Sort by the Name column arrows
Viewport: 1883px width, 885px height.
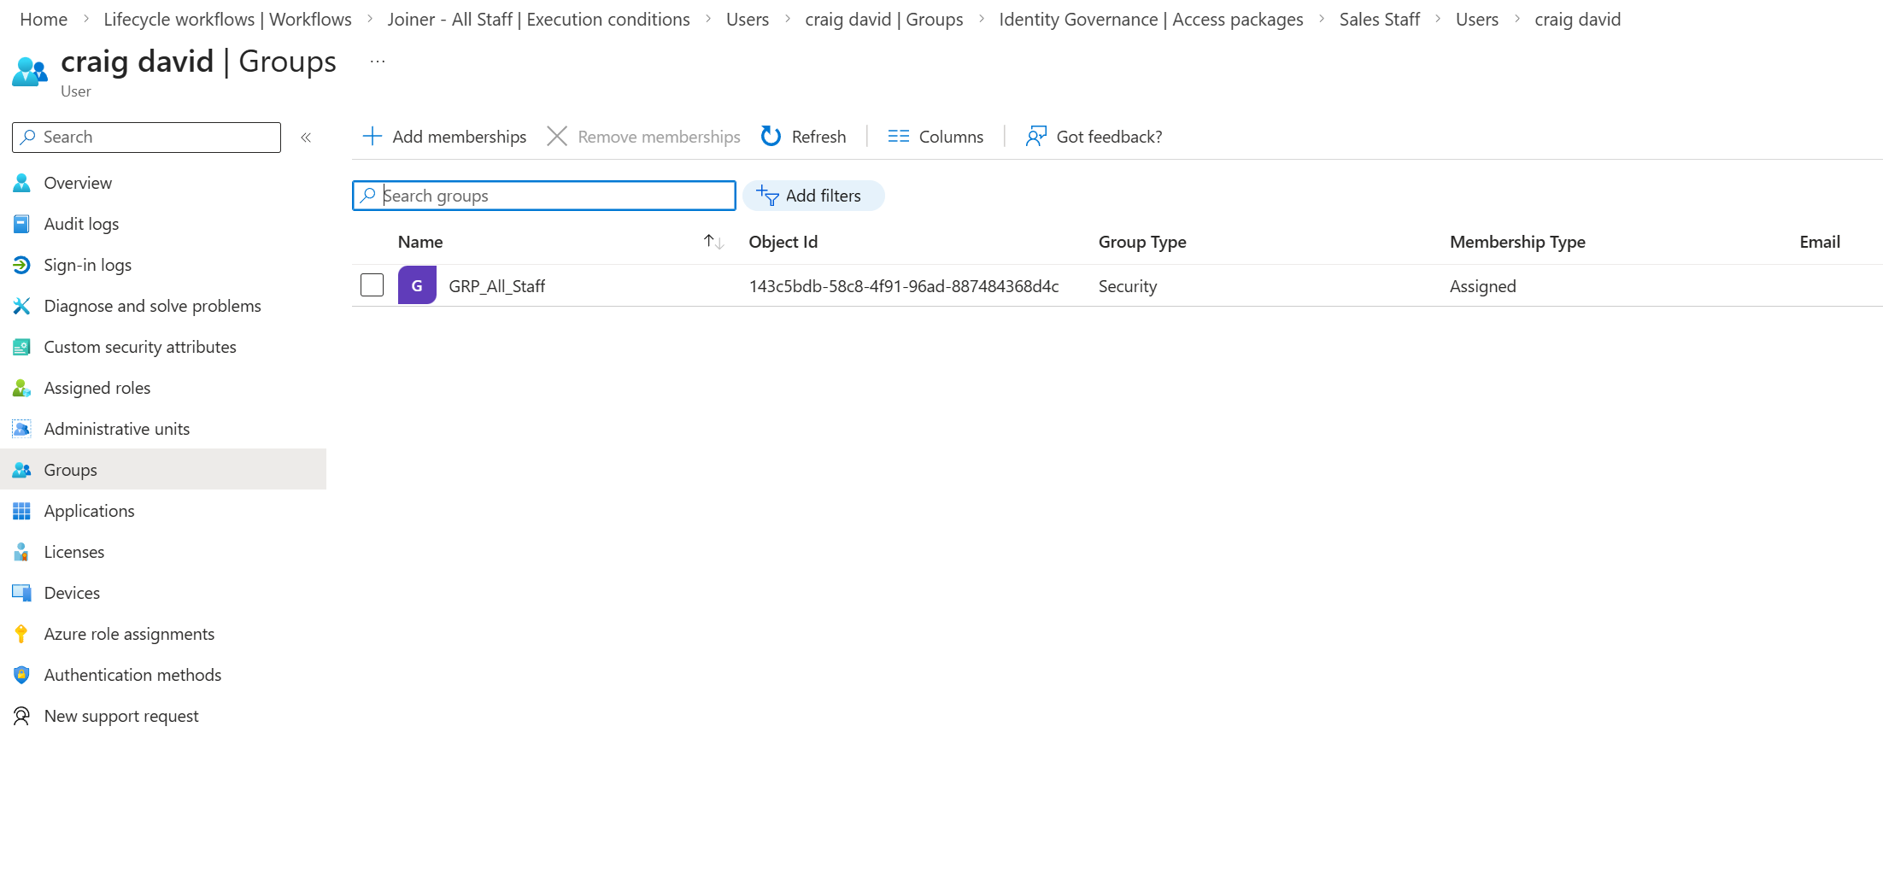(713, 242)
